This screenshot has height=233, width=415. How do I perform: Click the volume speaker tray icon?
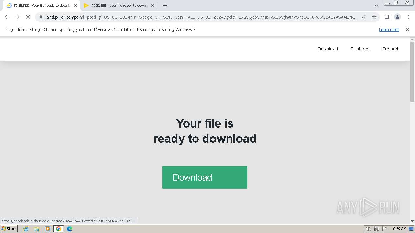coord(368,229)
